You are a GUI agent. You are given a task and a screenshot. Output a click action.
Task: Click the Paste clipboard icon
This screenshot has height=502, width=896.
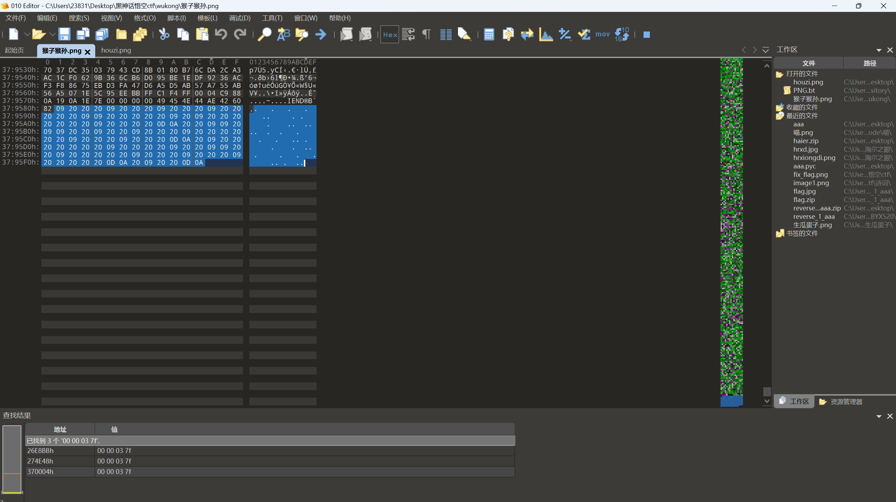click(x=202, y=34)
